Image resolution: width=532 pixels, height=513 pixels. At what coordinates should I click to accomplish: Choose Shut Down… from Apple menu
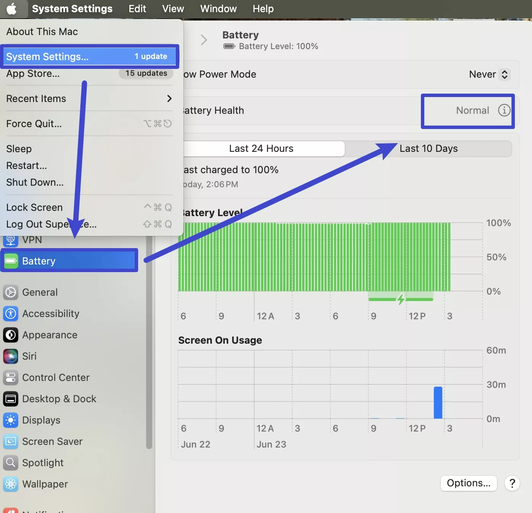point(90,182)
